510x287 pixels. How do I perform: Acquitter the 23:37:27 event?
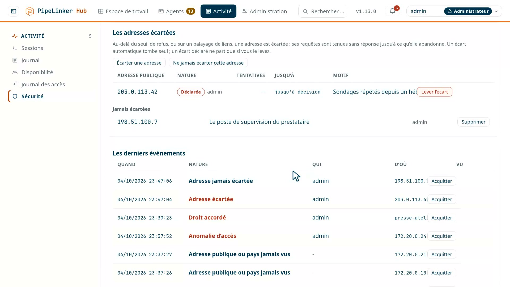[x=441, y=254]
